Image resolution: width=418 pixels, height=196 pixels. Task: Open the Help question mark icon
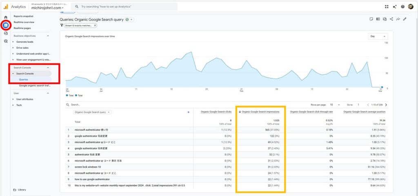click(x=402, y=7)
